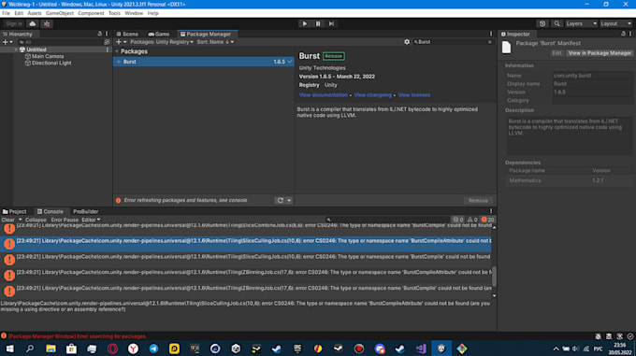Open Package Manager settings gear
Image resolution: width=636 pixels, height=356 pixels.
tap(407, 42)
